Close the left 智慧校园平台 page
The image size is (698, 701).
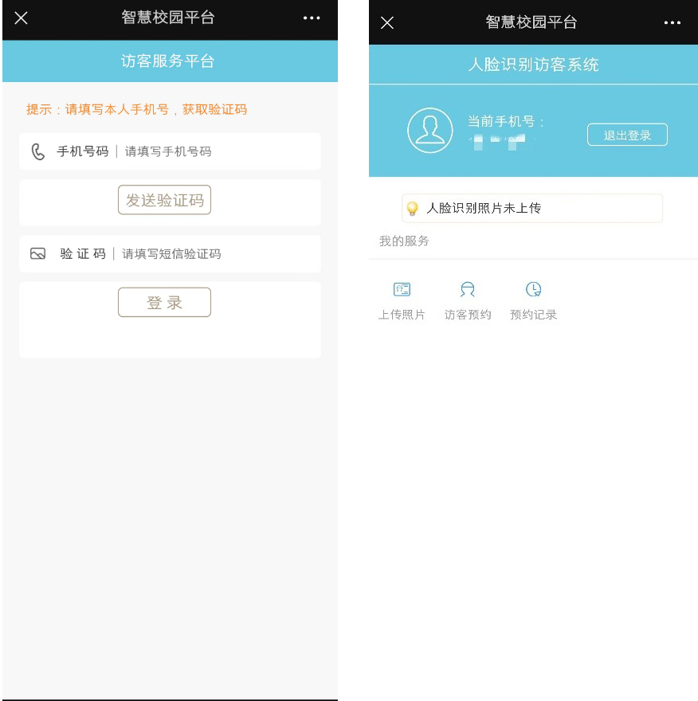[21, 18]
